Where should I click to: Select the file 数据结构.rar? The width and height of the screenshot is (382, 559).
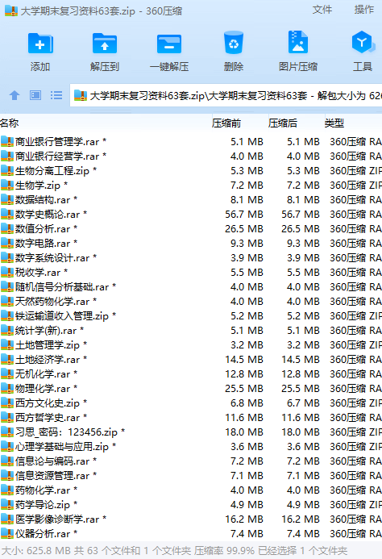tap(191, 200)
